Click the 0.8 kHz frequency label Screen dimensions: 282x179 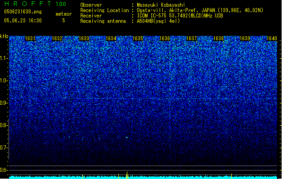[4, 125]
